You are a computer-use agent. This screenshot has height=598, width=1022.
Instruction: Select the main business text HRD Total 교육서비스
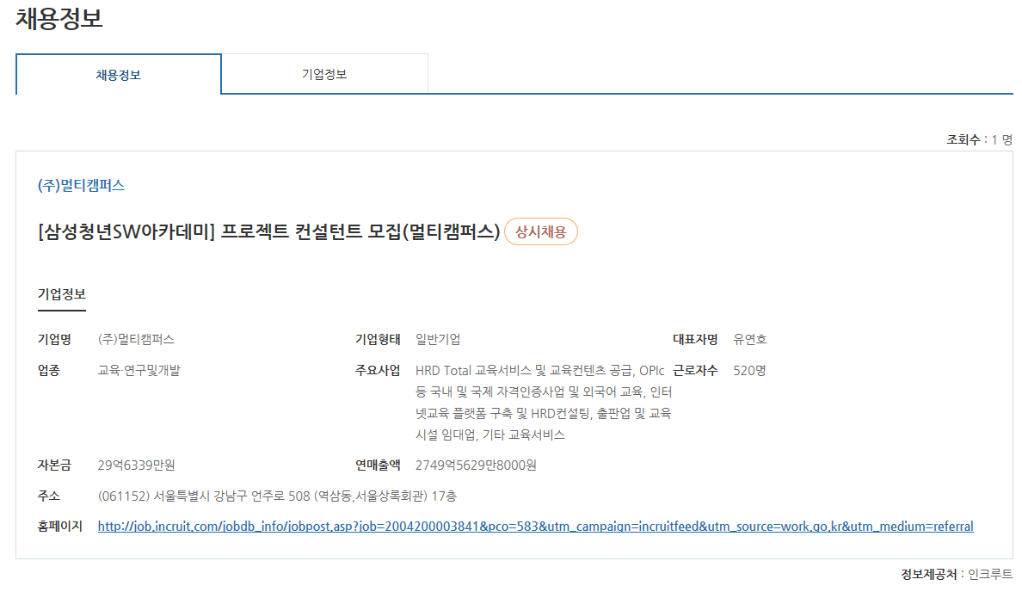pos(543,403)
